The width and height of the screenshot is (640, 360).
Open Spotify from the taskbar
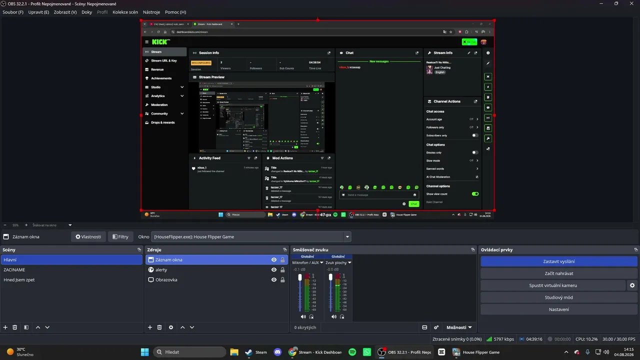pos(352,352)
